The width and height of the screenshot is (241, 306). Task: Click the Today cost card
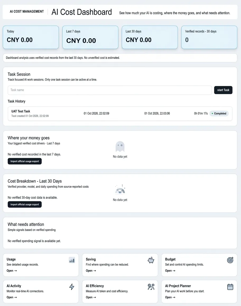point(31,37)
